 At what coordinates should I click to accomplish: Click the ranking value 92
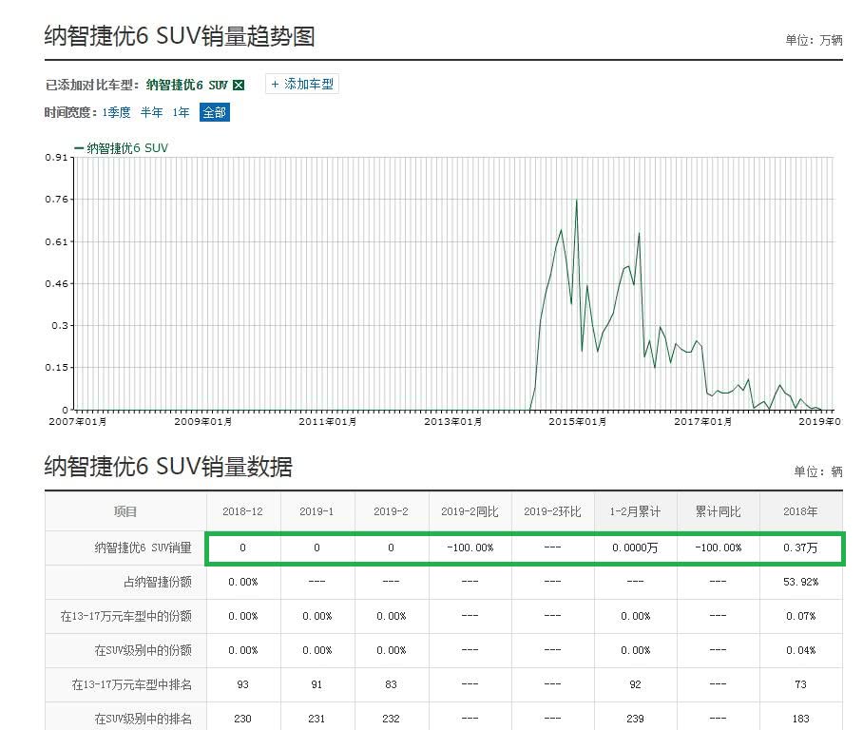pos(635,684)
